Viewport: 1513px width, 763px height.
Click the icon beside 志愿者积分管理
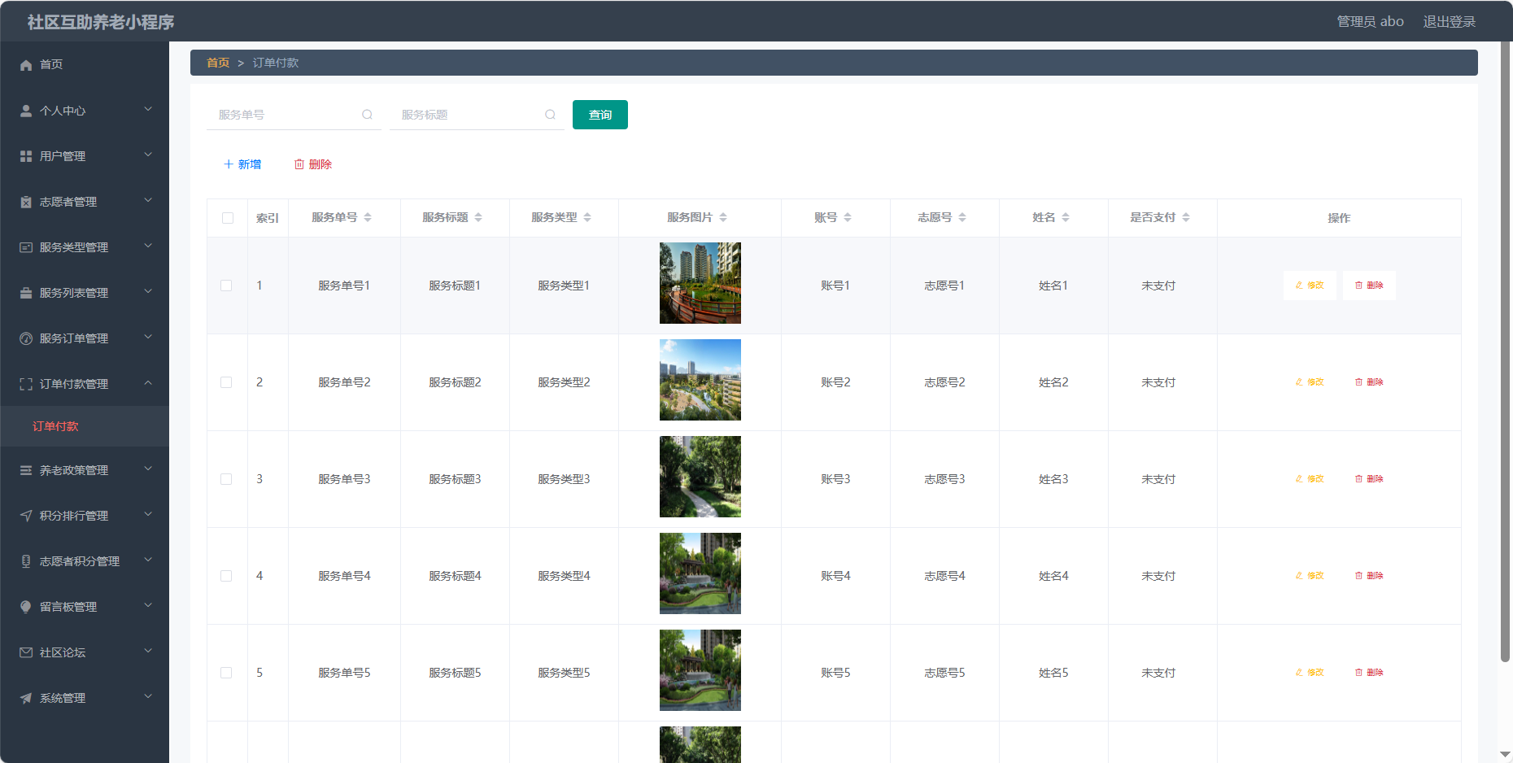coord(26,561)
